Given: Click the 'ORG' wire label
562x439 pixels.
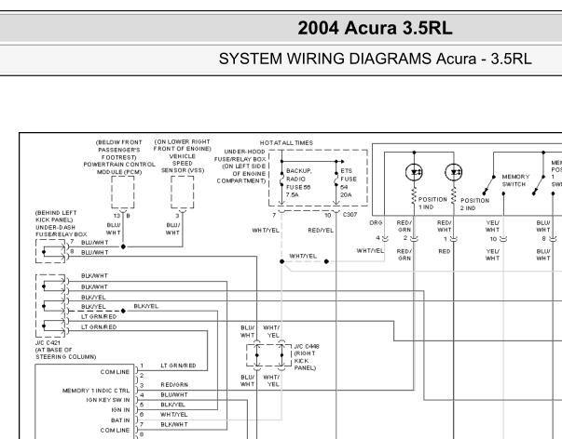Looking at the screenshot, I should click(376, 223).
